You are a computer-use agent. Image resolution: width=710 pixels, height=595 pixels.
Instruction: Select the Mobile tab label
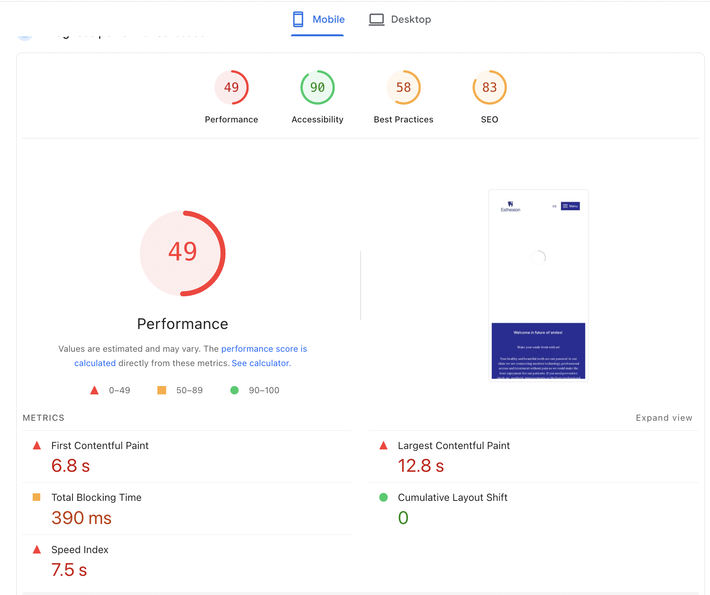pyautogui.click(x=328, y=19)
